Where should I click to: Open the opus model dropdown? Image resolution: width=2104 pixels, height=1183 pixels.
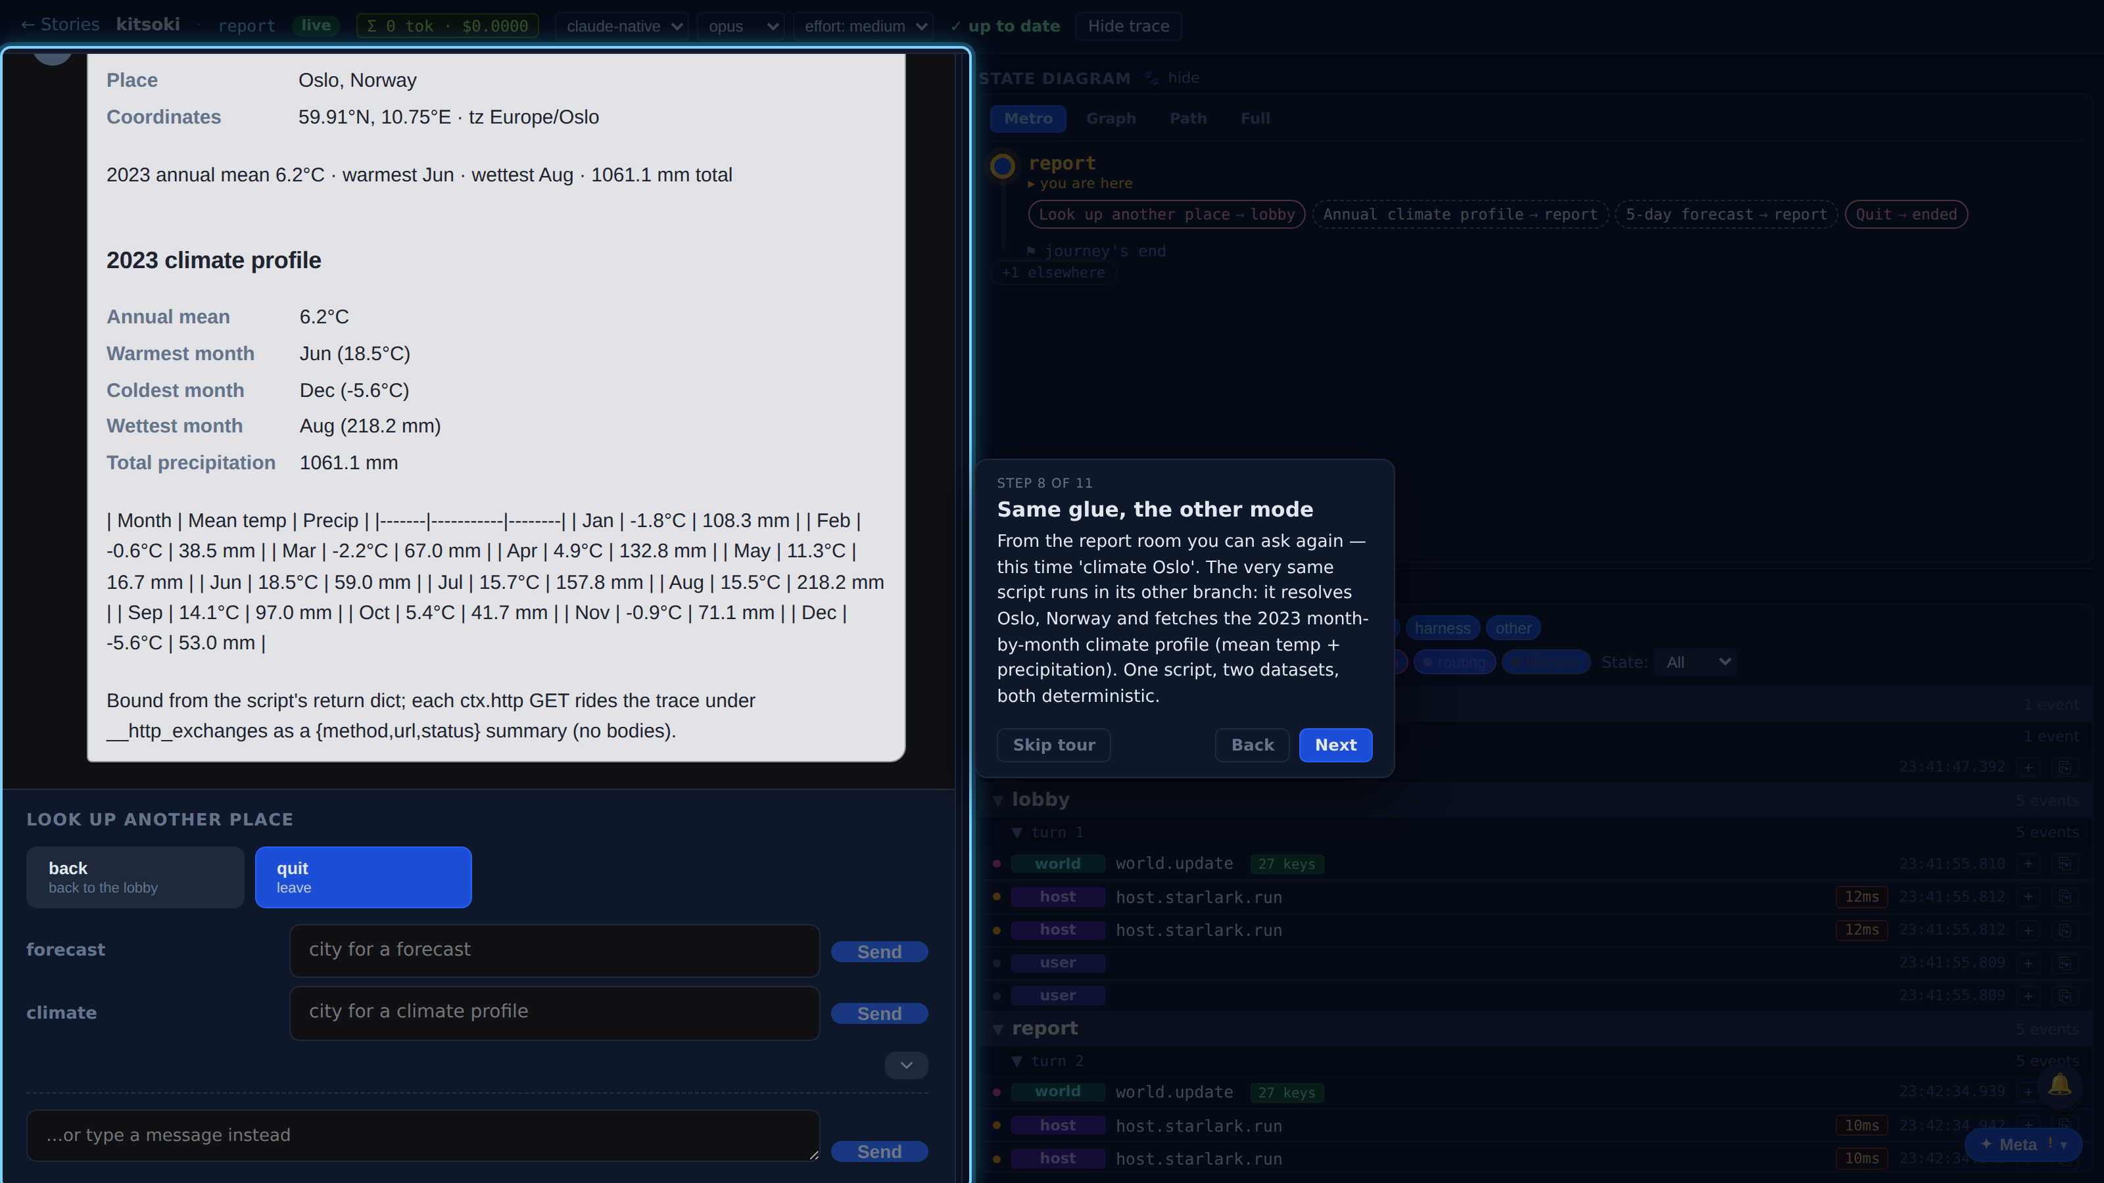coord(741,26)
